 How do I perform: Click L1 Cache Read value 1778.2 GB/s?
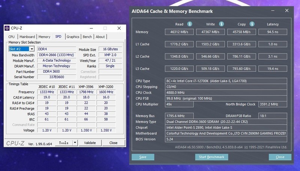pyautogui.click(x=179, y=44)
